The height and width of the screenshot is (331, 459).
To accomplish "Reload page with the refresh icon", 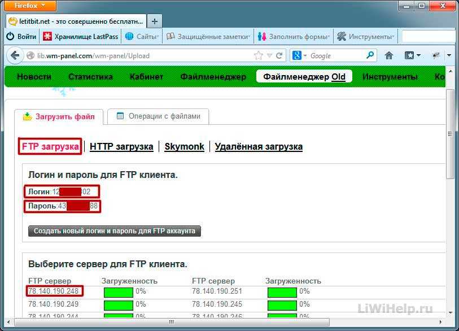I will click(x=279, y=56).
